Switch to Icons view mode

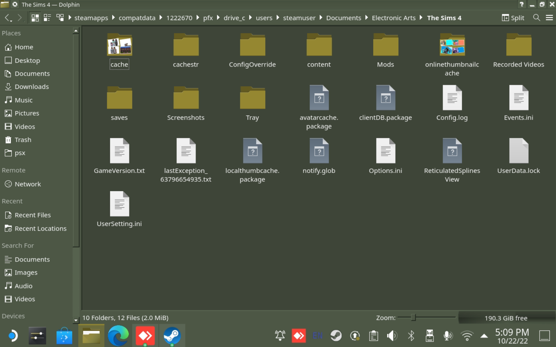(x=35, y=18)
